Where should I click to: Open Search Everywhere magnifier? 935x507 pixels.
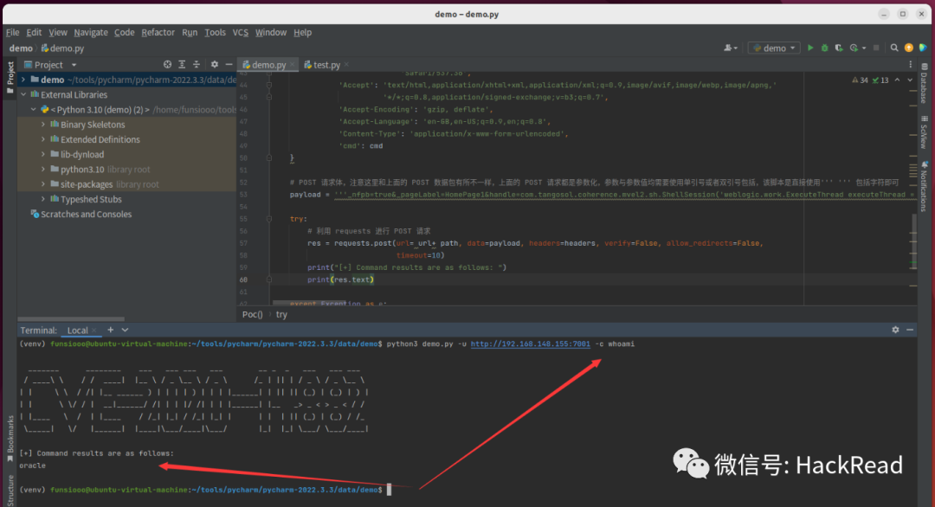click(894, 48)
